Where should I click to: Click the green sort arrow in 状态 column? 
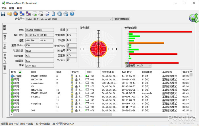coord(20,72)
